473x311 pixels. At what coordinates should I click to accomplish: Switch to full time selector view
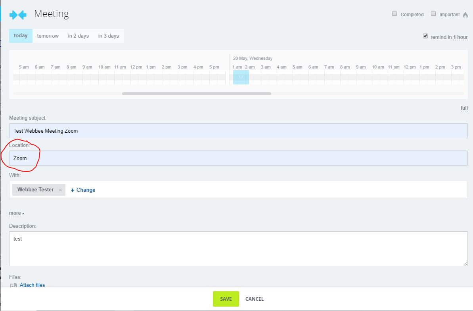(x=464, y=108)
